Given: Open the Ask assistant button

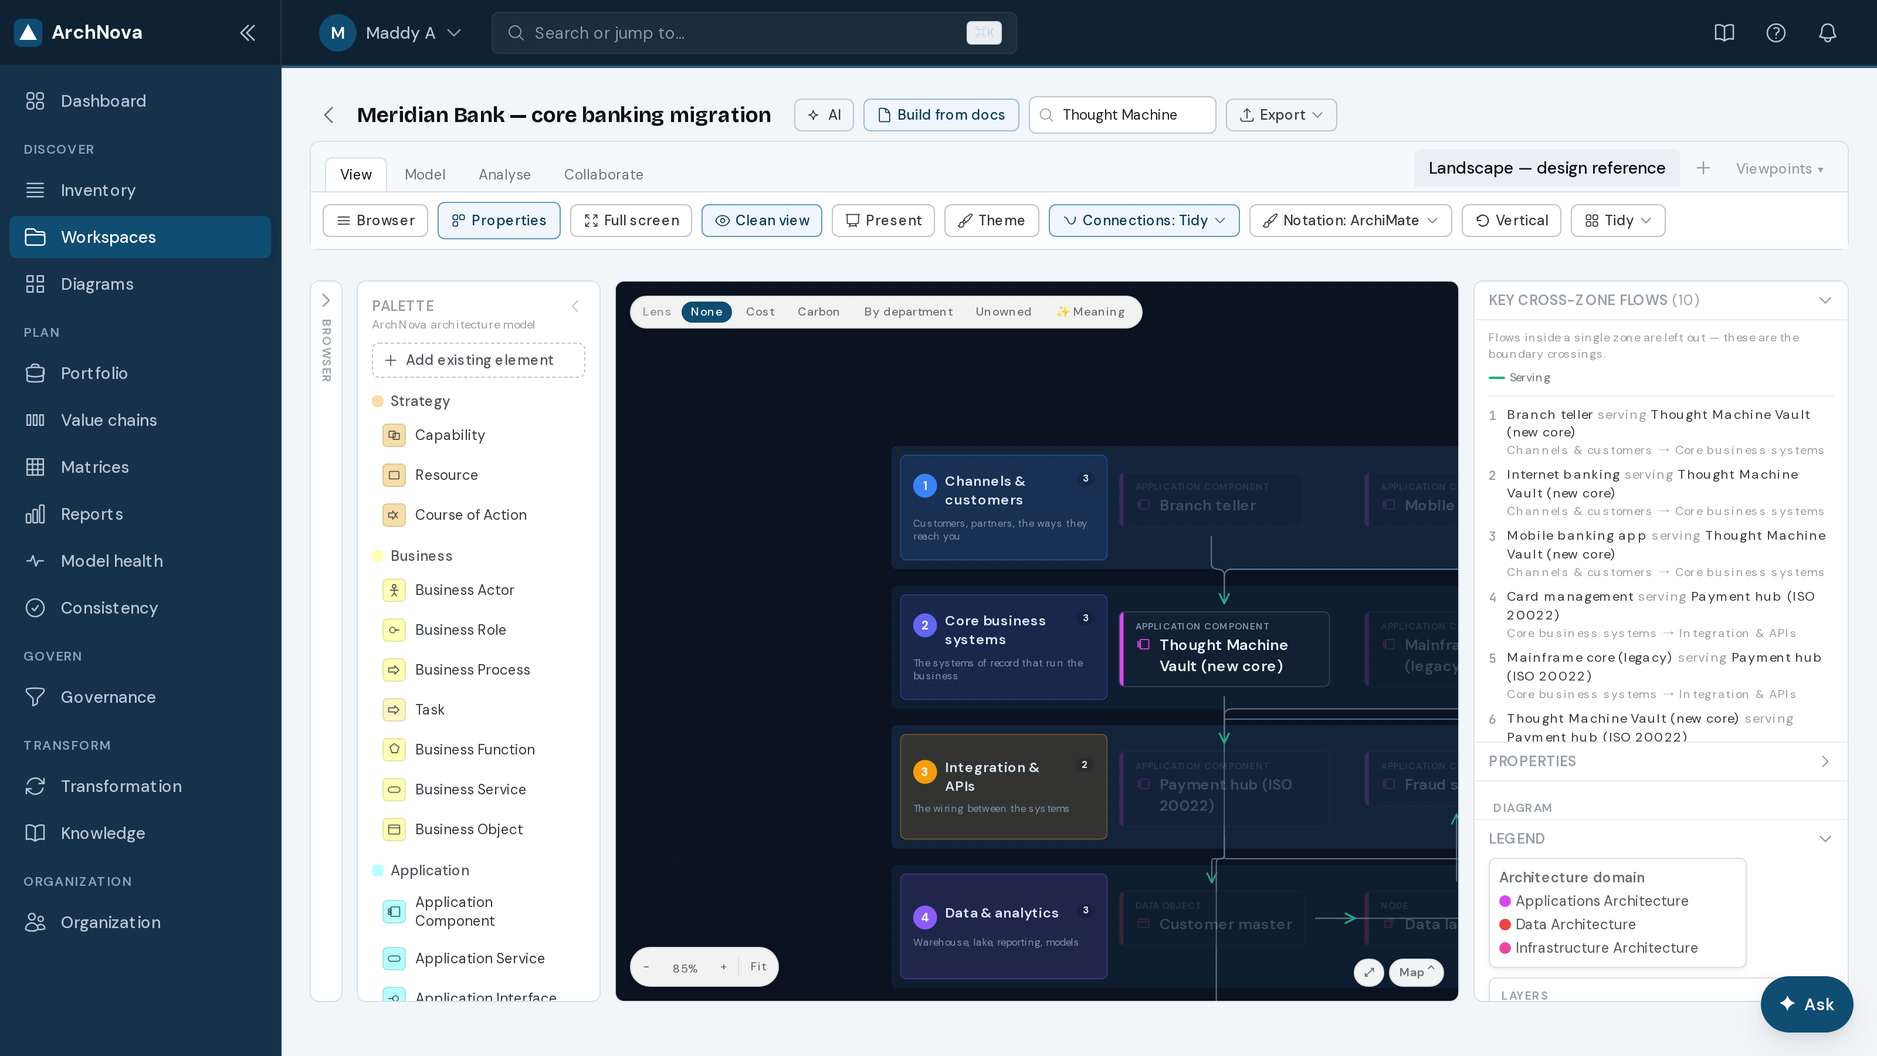Looking at the screenshot, I should (x=1807, y=1005).
